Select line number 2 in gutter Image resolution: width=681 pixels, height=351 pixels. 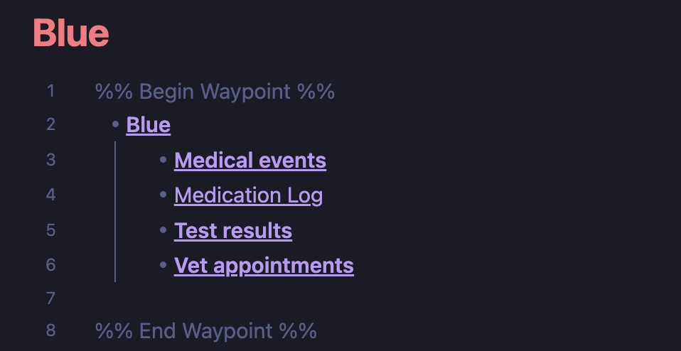pyautogui.click(x=50, y=125)
